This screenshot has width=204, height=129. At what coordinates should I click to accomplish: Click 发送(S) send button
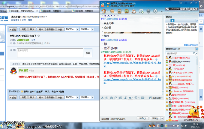point(155,118)
